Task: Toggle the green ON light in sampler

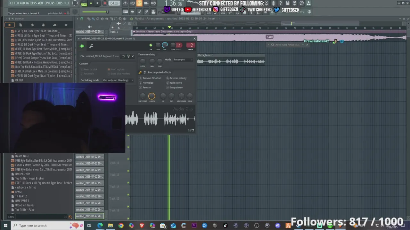Action: (x=151, y=45)
